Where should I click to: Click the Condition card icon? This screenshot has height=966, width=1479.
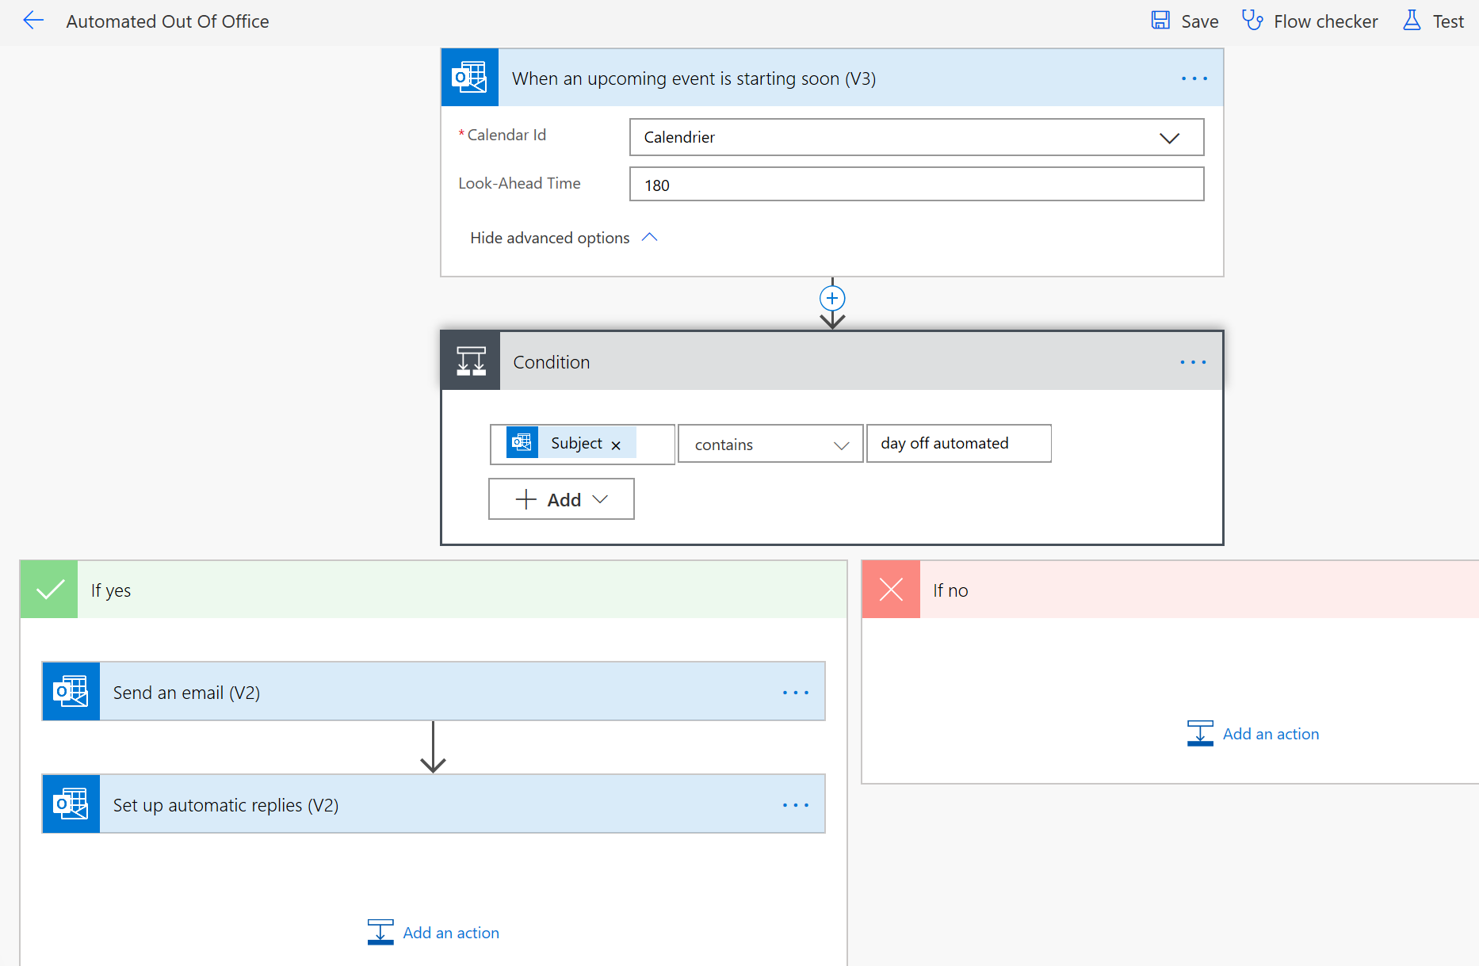pyautogui.click(x=471, y=361)
